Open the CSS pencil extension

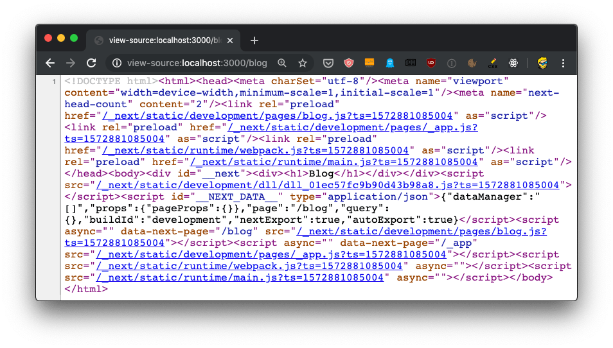pyautogui.click(x=493, y=63)
